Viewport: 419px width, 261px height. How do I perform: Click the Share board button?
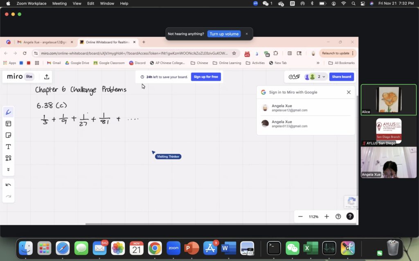click(x=341, y=77)
